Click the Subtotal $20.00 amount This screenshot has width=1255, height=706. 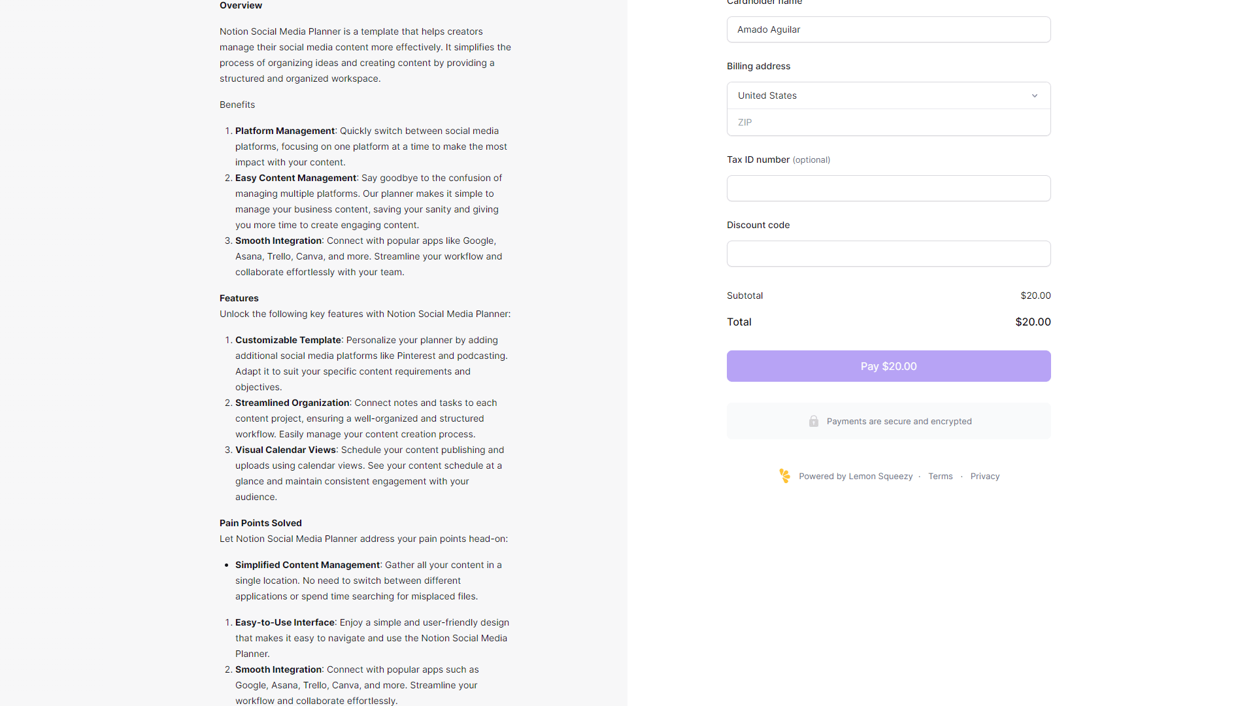[1035, 295]
